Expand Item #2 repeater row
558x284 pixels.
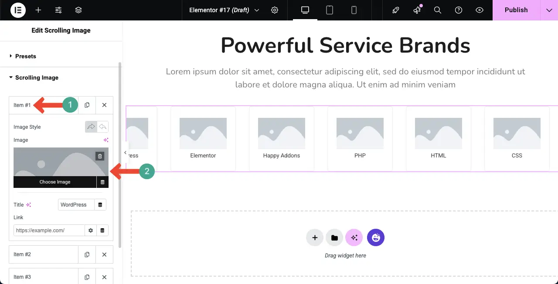point(44,254)
